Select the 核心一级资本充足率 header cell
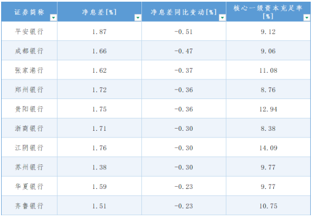The image size is (313, 218). coord(268,12)
